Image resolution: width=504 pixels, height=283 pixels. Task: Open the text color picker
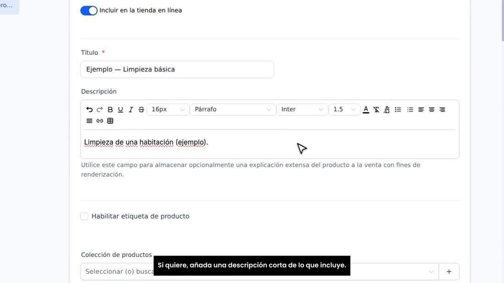pos(366,109)
